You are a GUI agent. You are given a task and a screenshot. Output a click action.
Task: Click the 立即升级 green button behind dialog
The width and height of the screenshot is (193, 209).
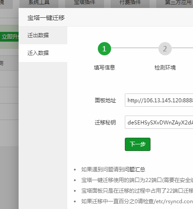coord(9,37)
